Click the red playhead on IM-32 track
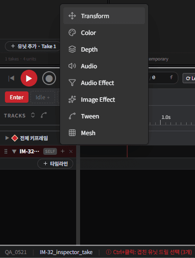The height and width of the screenshot is (258, 195). [127, 151]
